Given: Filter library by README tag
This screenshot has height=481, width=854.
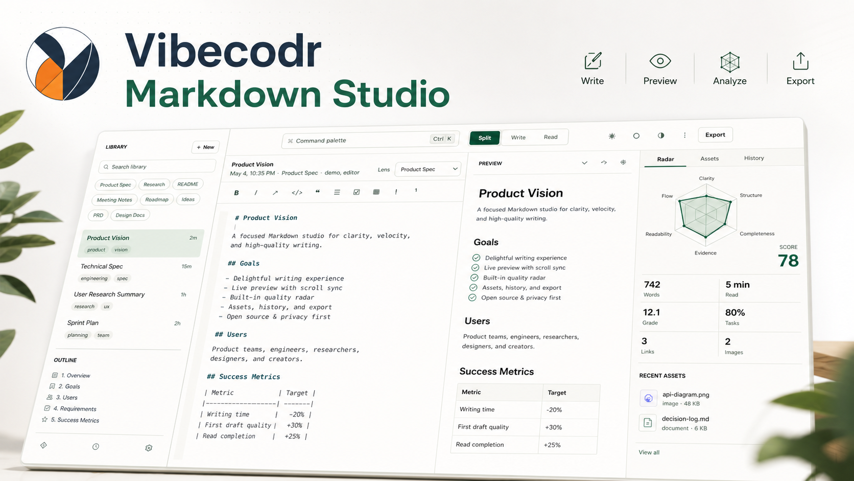Looking at the screenshot, I should [x=187, y=184].
